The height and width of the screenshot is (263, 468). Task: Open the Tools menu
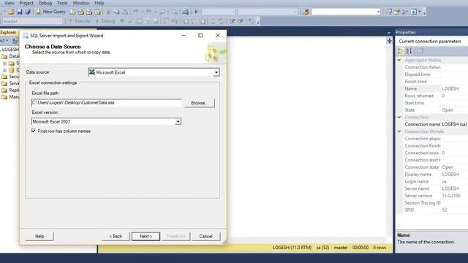point(62,3)
